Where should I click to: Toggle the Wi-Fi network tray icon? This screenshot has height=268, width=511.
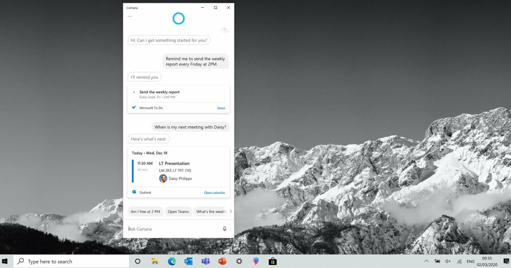(x=459, y=261)
